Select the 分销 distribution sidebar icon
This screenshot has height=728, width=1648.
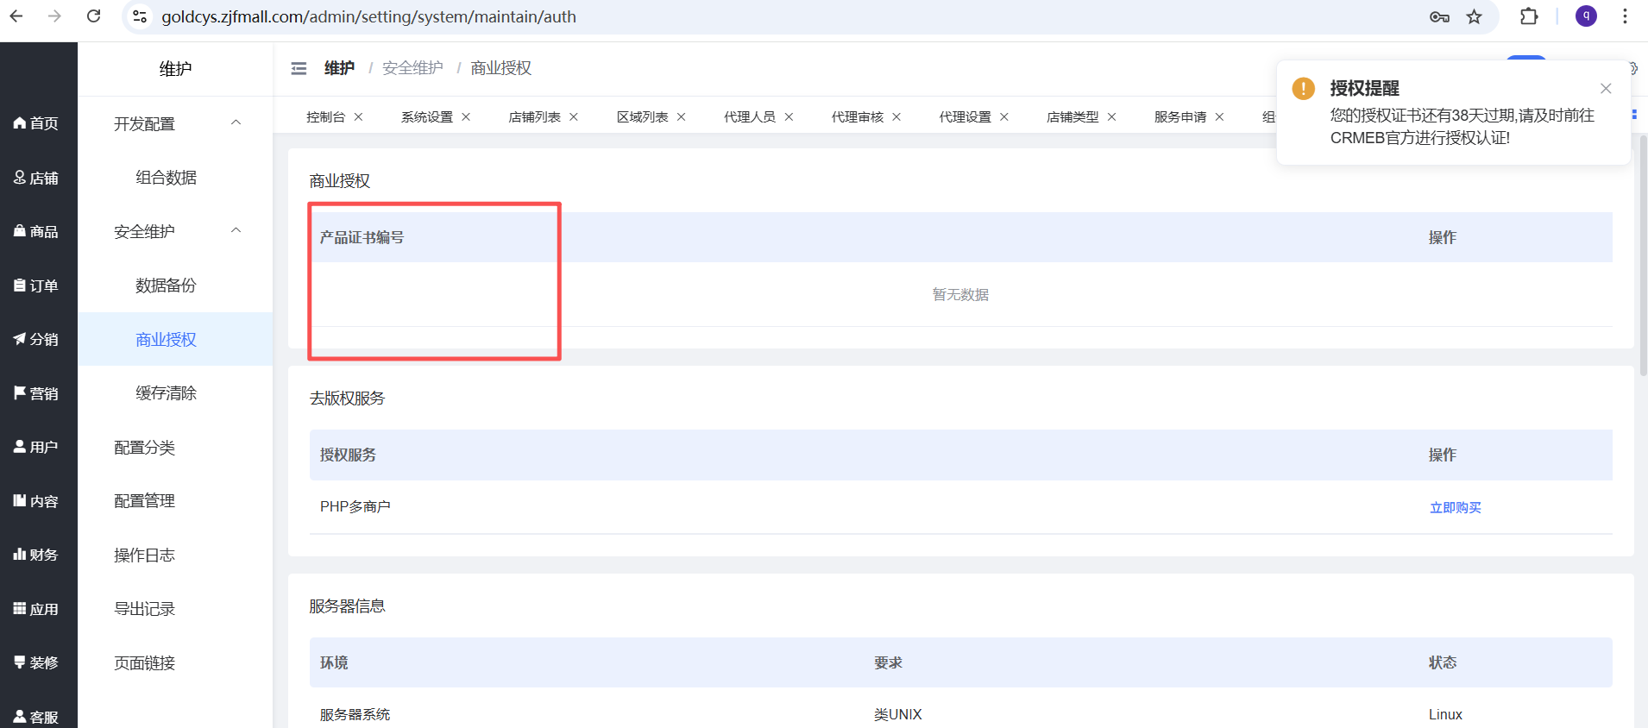pyautogui.click(x=36, y=339)
